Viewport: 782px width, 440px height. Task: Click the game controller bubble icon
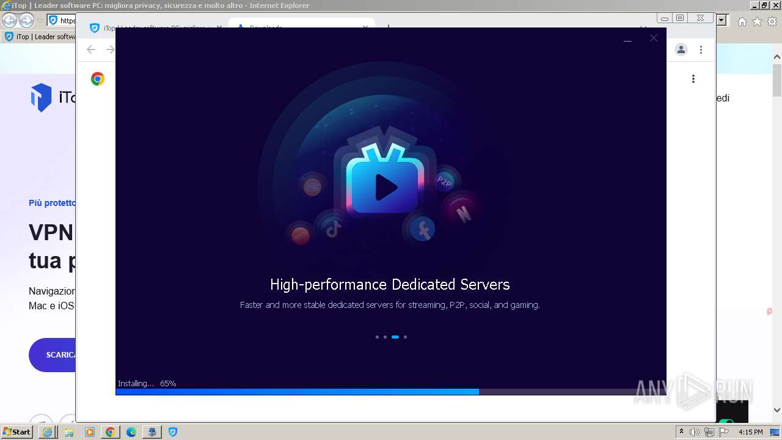pos(312,187)
